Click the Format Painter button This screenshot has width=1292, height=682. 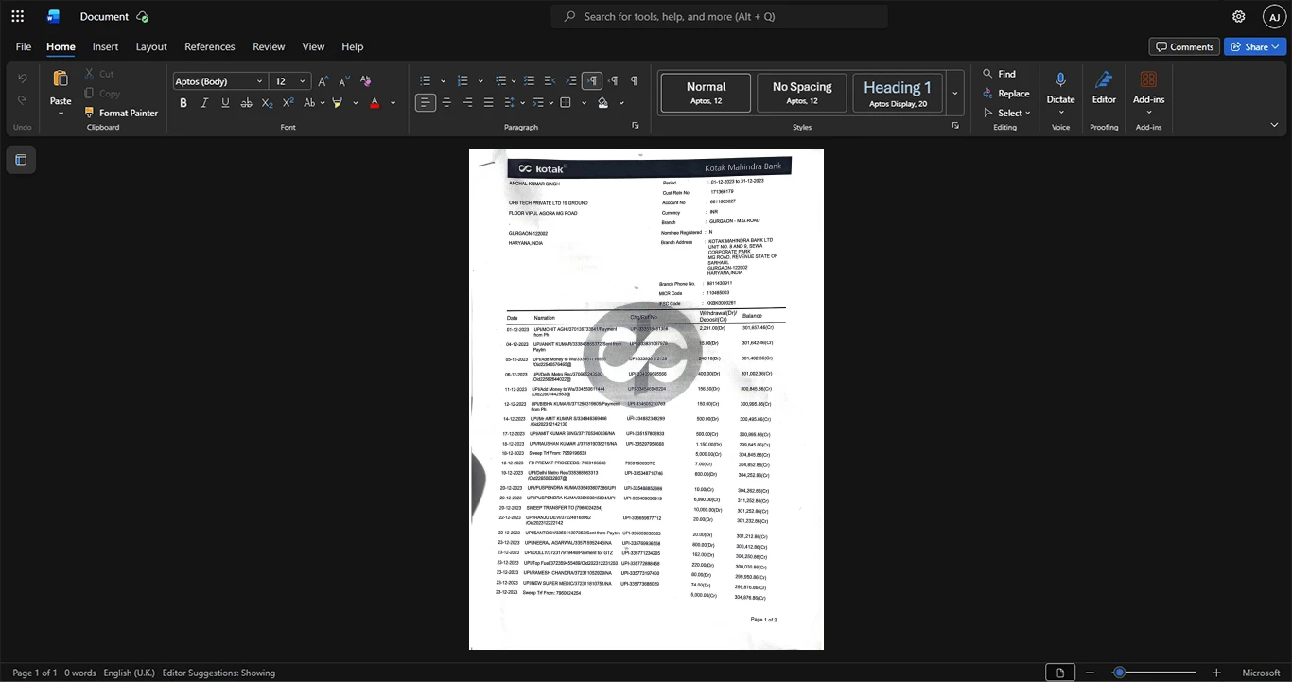(x=120, y=113)
